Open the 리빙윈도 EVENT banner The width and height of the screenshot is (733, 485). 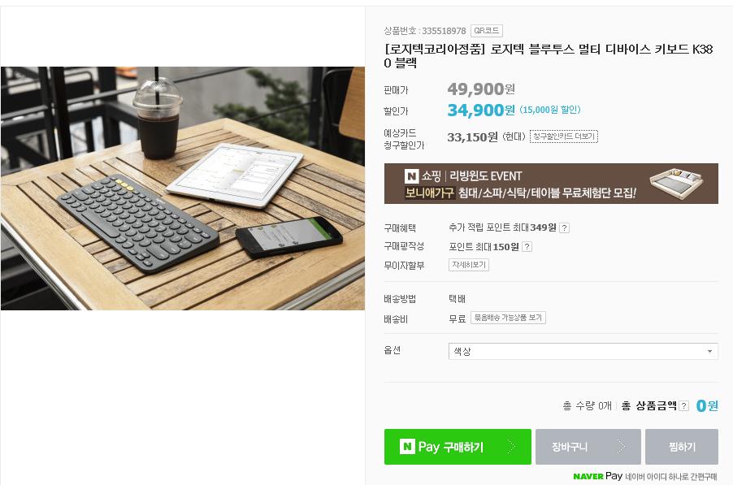[x=551, y=184]
